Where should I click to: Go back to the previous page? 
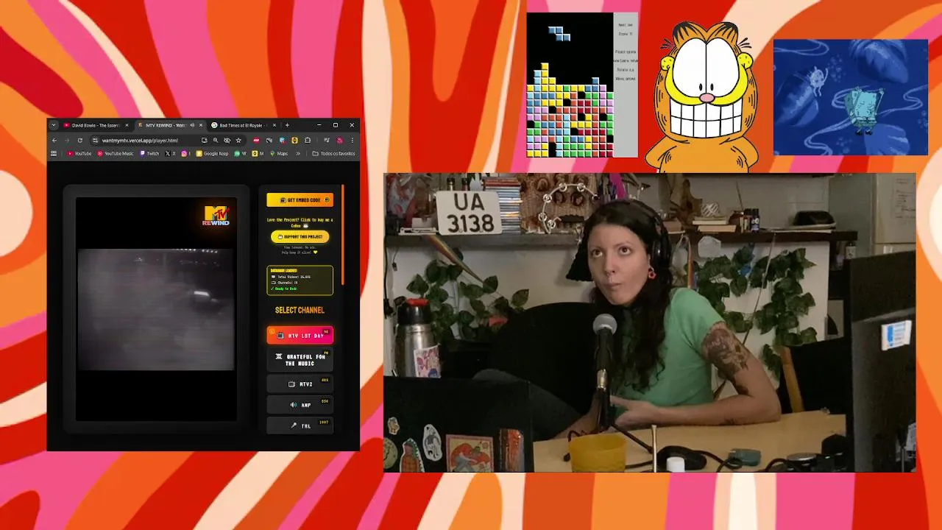[54, 141]
